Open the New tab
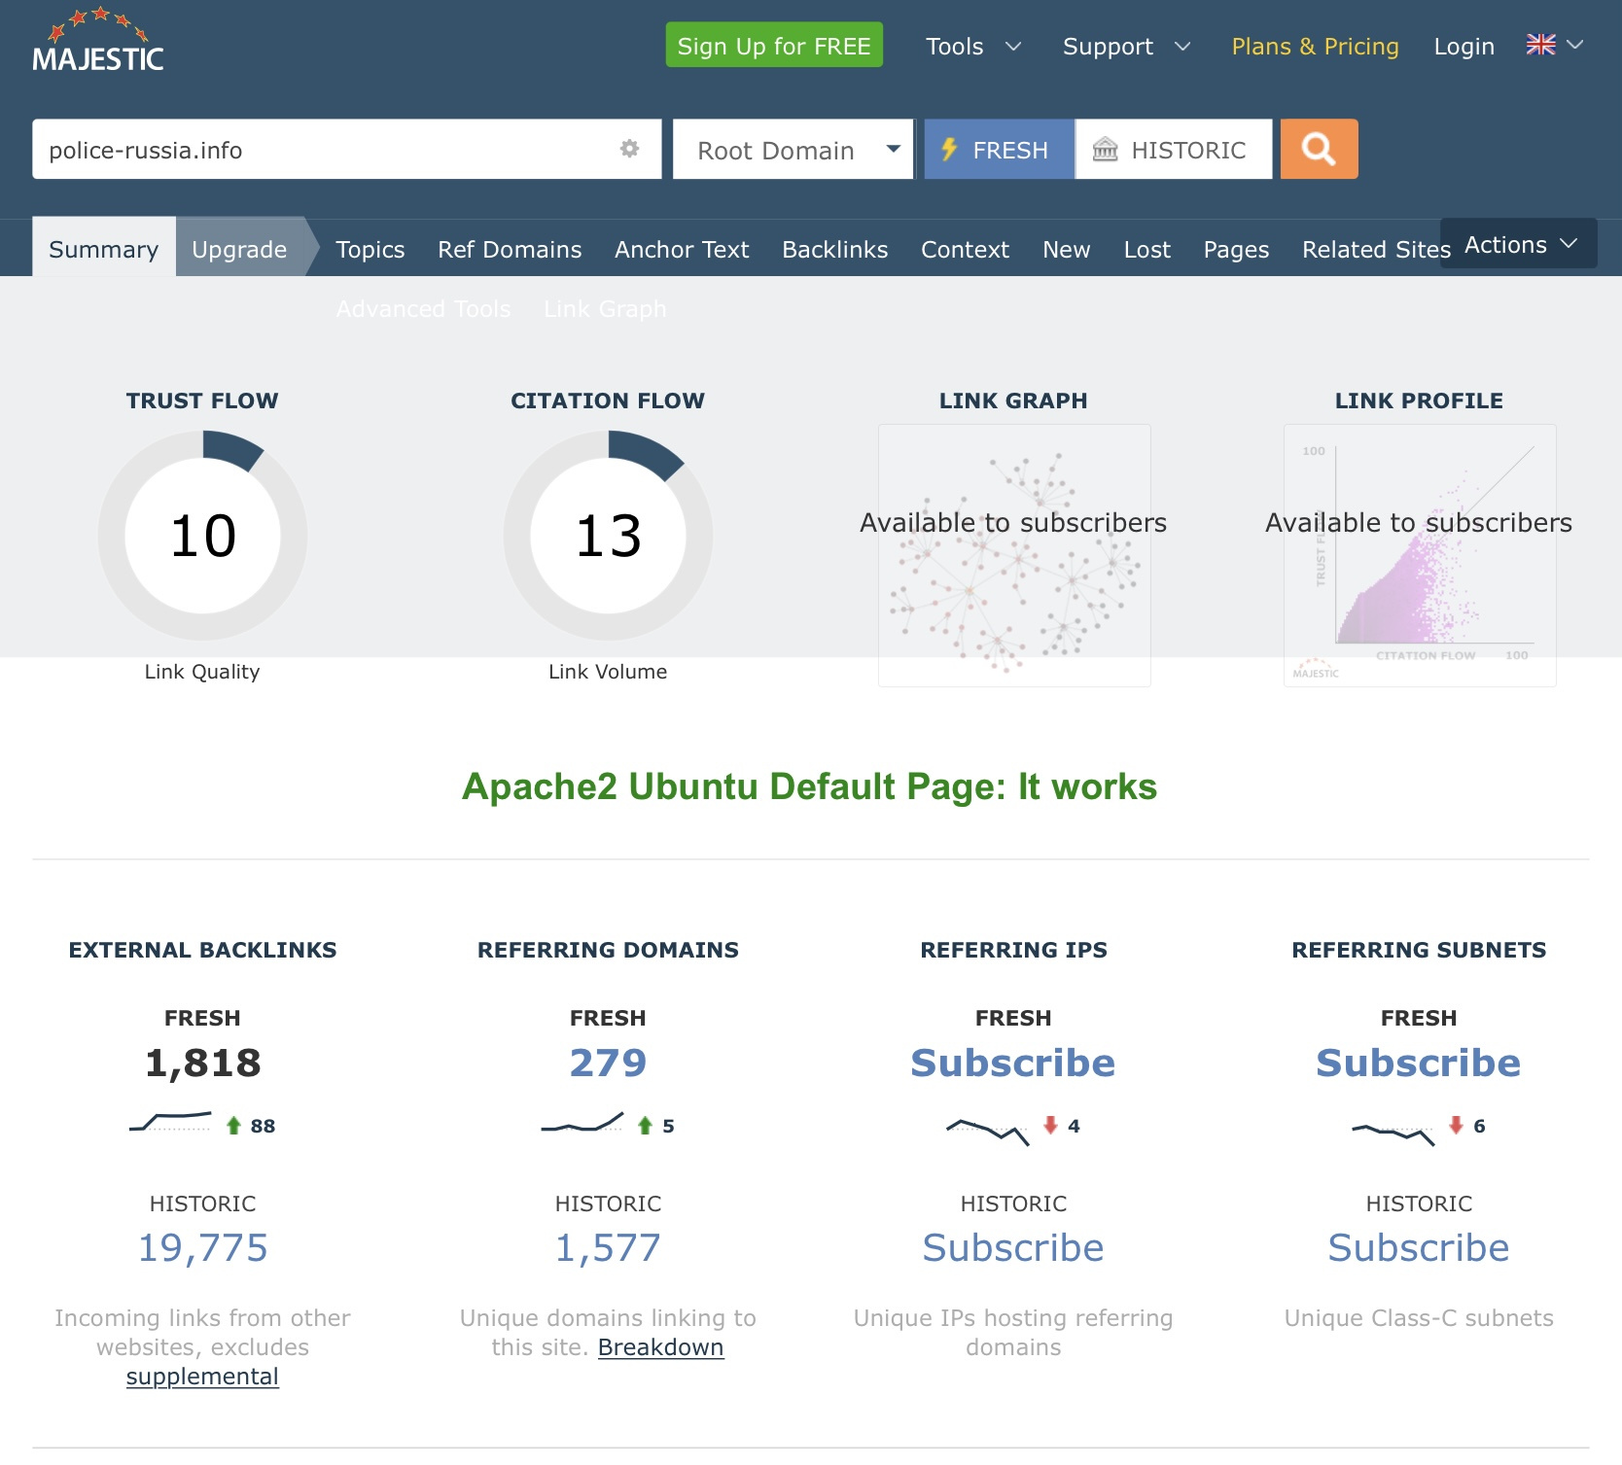The image size is (1622, 1465). (x=1067, y=249)
